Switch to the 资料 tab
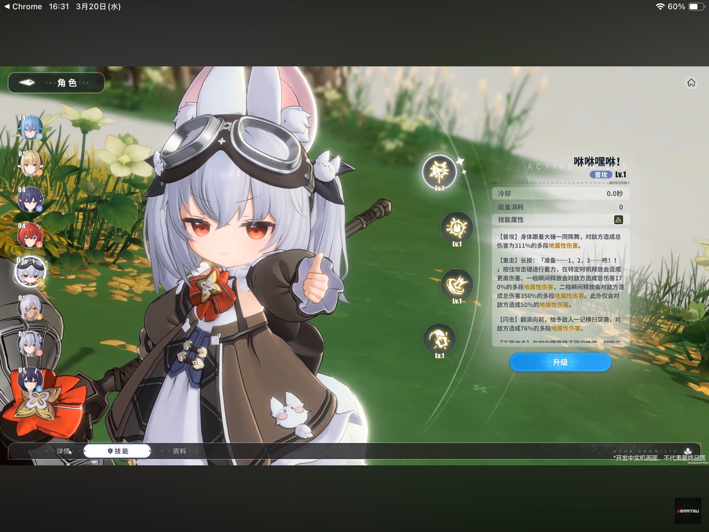This screenshot has height=532, width=709. coord(179,451)
